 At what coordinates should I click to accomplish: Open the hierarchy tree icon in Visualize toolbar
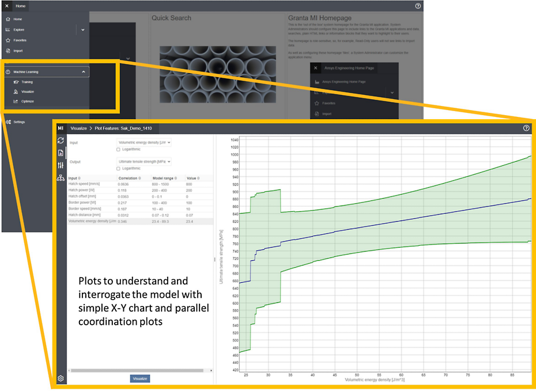(61, 178)
